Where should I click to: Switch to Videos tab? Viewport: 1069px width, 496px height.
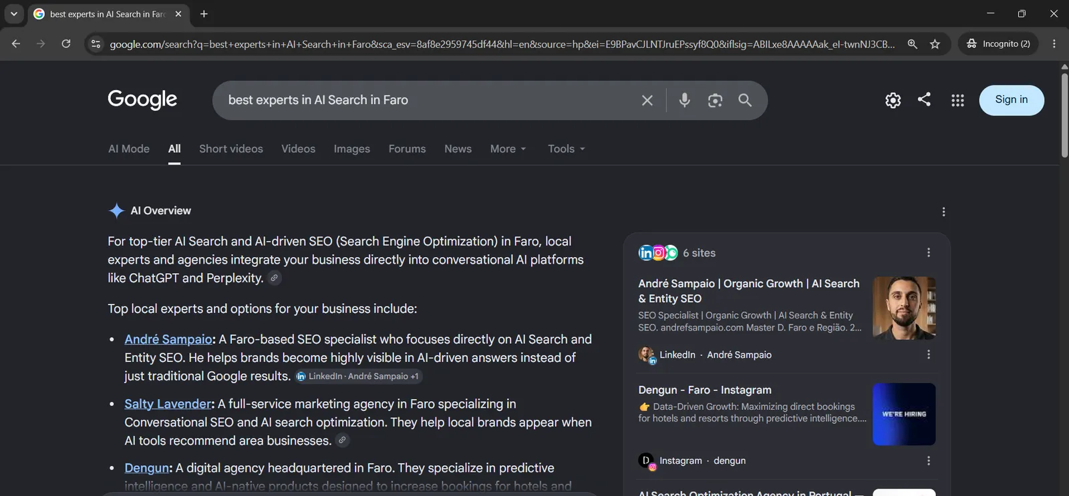coord(298,149)
